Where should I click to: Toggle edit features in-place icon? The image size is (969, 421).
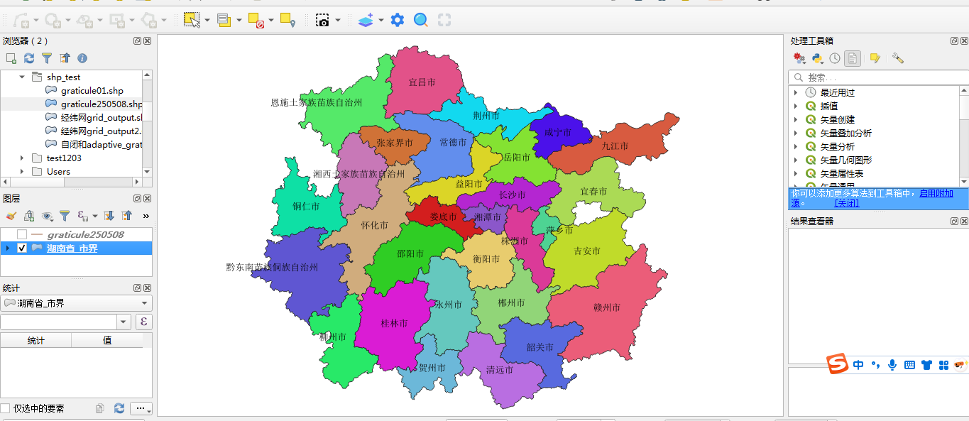(x=875, y=58)
